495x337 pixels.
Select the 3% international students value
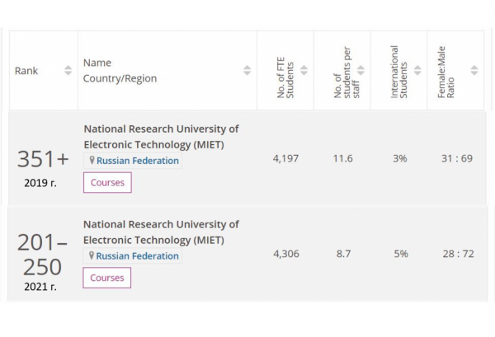click(400, 158)
